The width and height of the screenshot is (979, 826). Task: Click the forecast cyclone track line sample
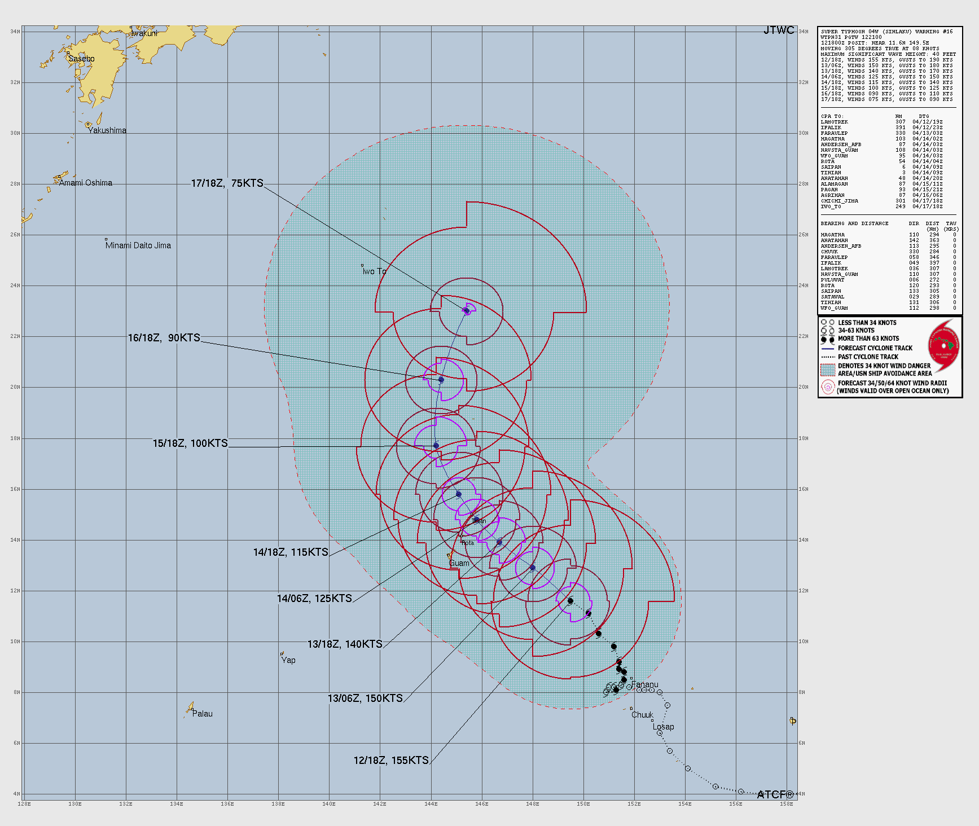click(x=827, y=349)
